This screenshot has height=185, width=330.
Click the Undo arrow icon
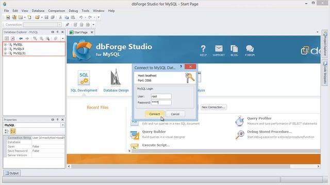(81, 17)
